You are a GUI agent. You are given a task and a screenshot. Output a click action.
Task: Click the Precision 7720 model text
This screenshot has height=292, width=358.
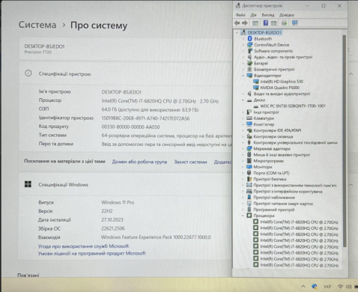point(38,52)
